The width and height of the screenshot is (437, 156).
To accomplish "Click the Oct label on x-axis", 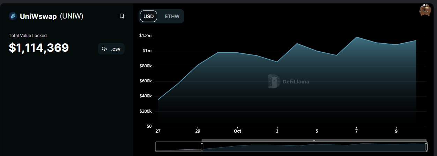I will 237,132.
